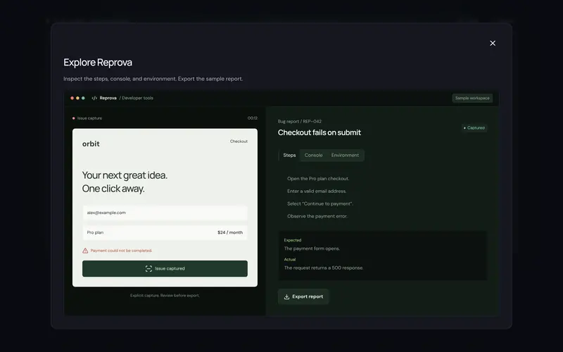Click the Captured status badge
The image size is (563, 352).
point(474,128)
